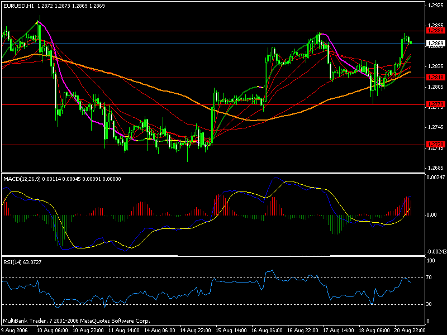Click the 1.2925 price scale value
Image resolution: width=447 pixels, height=335 pixels.
pos(436,6)
